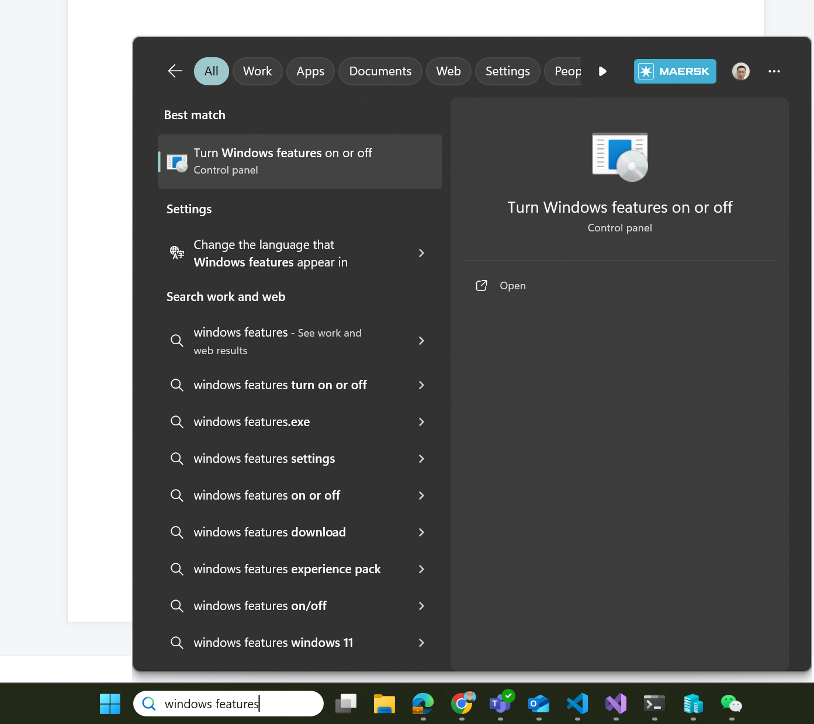
Task: Select the Documents filter tab
Action: pyautogui.click(x=380, y=71)
